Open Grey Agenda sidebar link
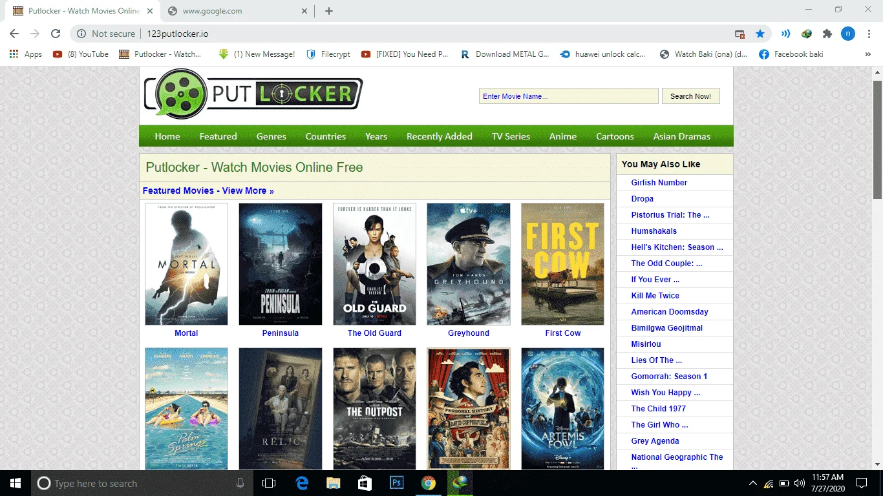 click(655, 441)
